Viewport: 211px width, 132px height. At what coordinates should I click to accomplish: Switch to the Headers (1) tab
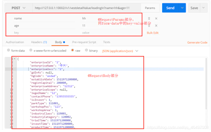[39, 42]
